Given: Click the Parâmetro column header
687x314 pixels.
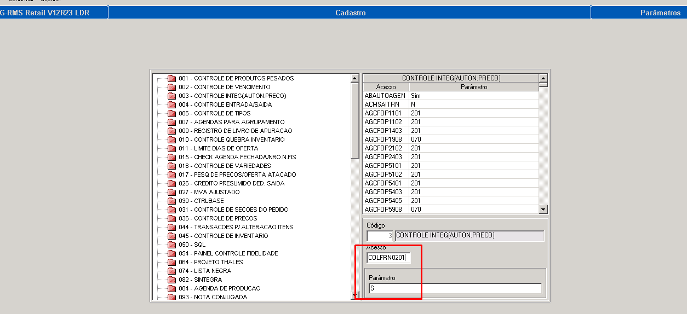Looking at the screenshot, I should [x=474, y=87].
